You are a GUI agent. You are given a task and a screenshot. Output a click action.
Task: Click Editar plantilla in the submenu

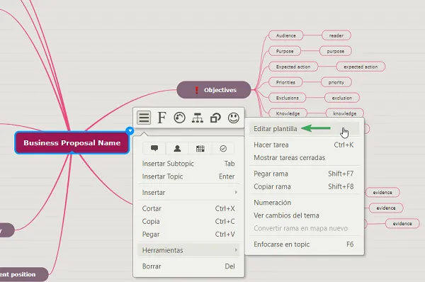click(304, 129)
